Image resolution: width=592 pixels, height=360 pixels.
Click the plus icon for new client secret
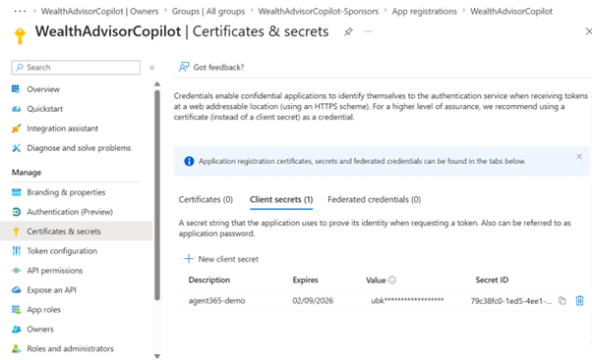tap(189, 259)
